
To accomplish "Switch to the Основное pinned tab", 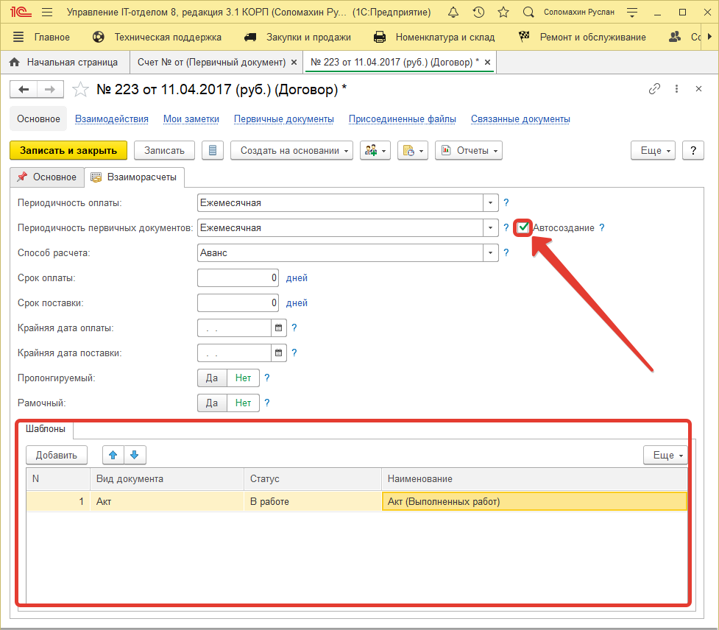I will click(x=47, y=177).
